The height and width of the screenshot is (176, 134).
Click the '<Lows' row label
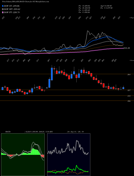(132, 60)
